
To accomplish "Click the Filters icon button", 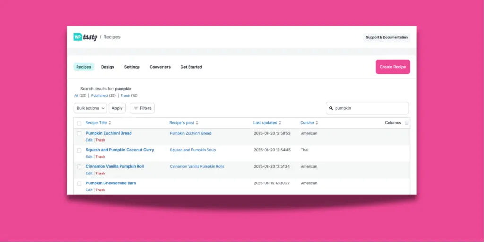I will pyautogui.click(x=142, y=108).
